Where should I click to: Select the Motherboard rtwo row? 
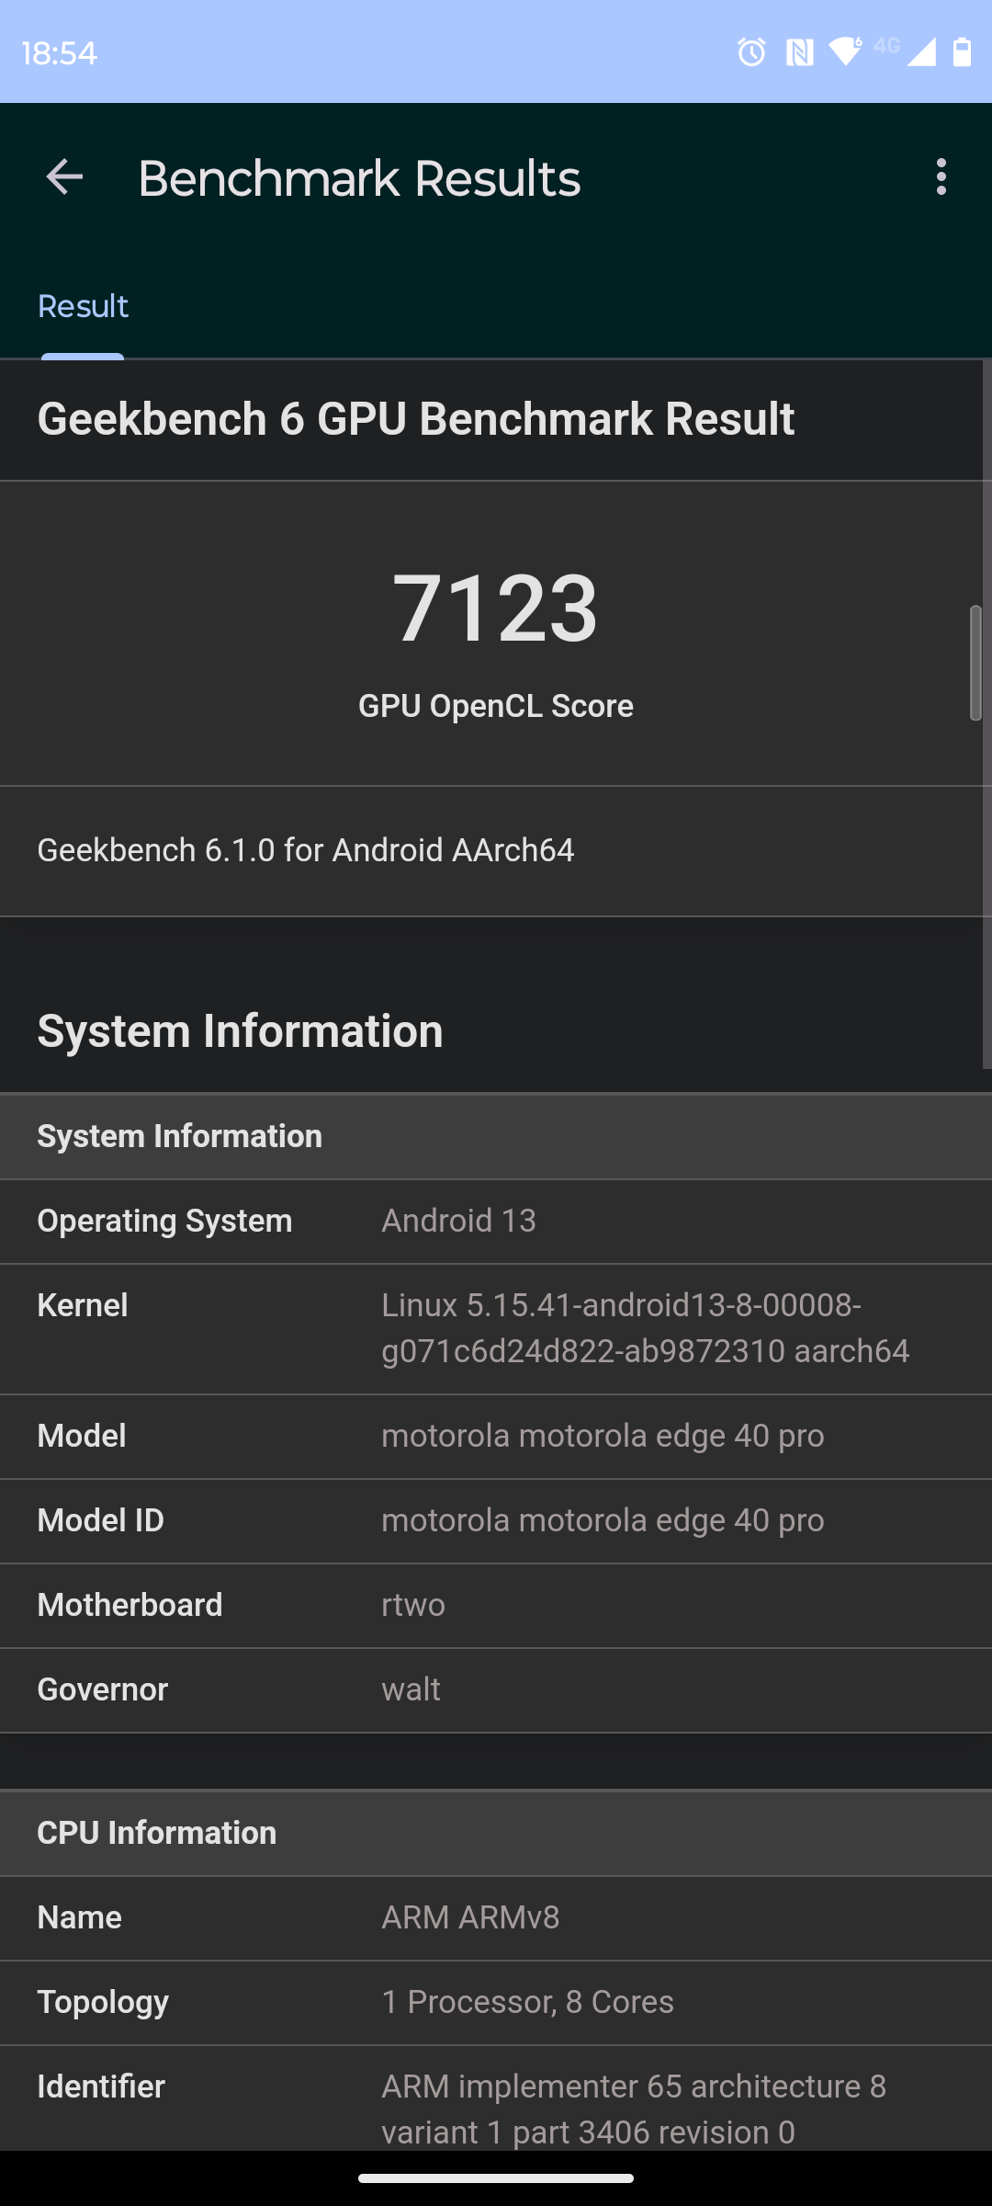tap(496, 1605)
